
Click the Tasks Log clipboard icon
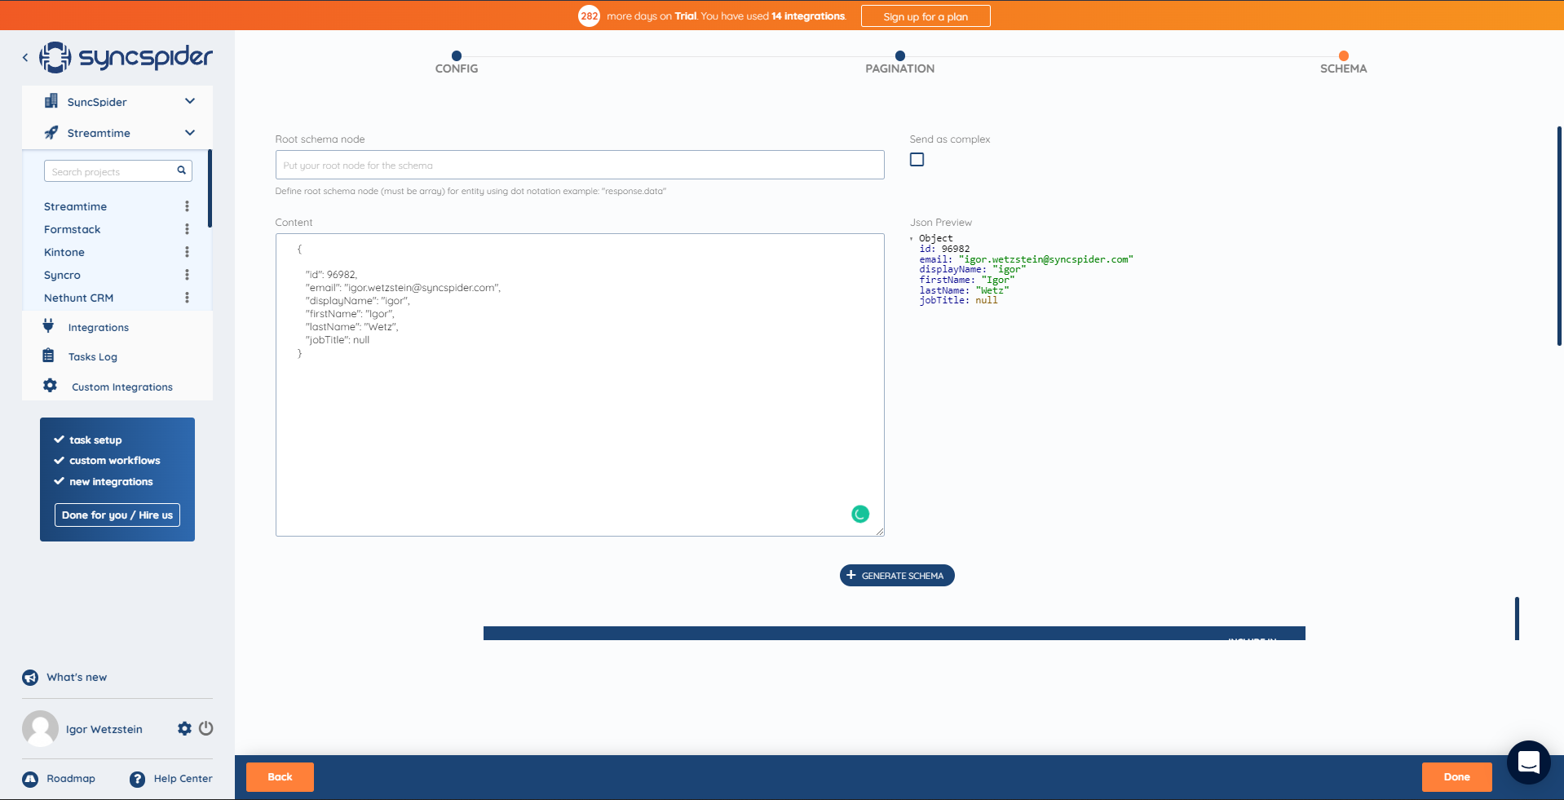tap(48, 356)
